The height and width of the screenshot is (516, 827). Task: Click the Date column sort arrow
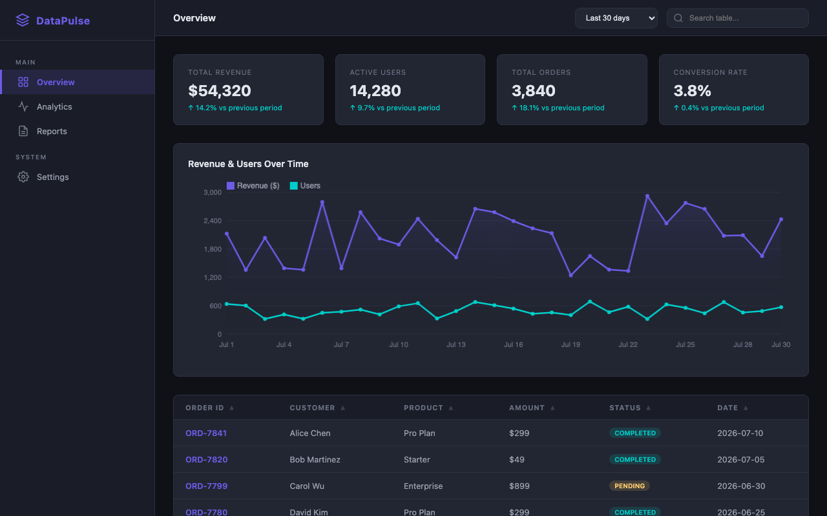click(x=746, y=408)
